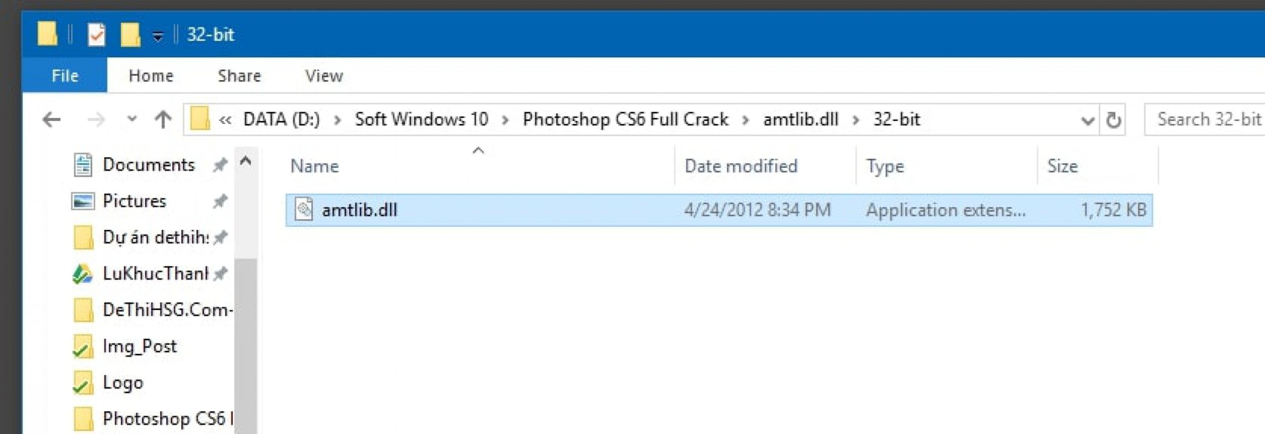Screen dimensions: 1265x434
Task: Sort files by Date modified column
Action: point(740,166)
